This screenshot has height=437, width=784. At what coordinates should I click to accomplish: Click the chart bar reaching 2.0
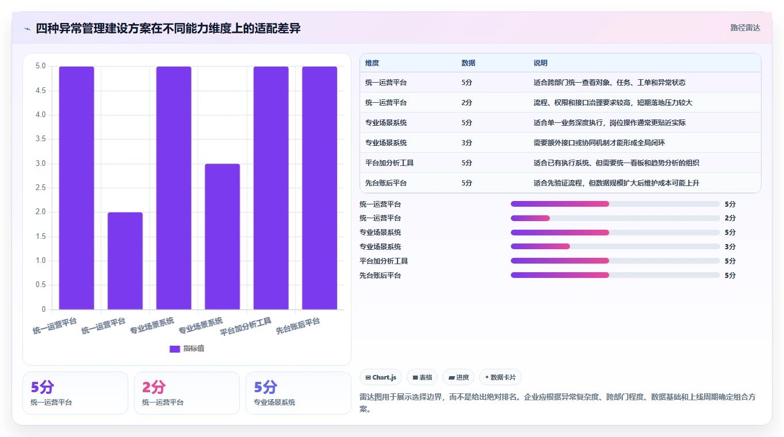(x=125, y=261)
